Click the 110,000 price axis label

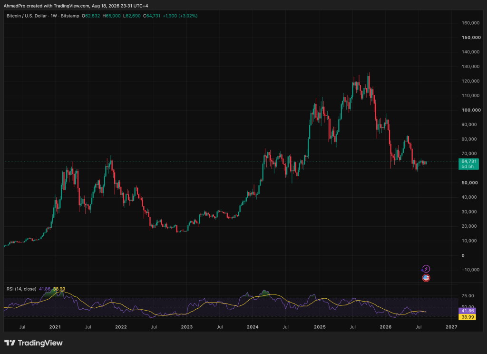[x=471, y=95]
